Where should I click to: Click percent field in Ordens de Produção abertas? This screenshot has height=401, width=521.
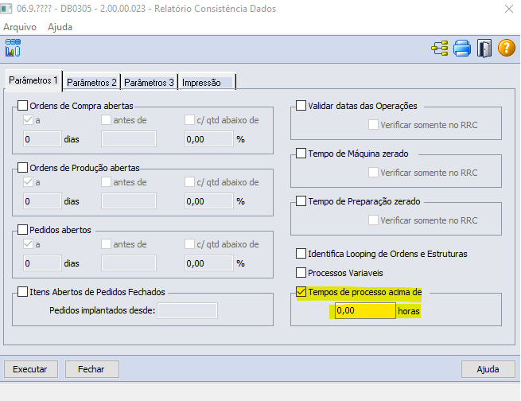pos(209,201)
